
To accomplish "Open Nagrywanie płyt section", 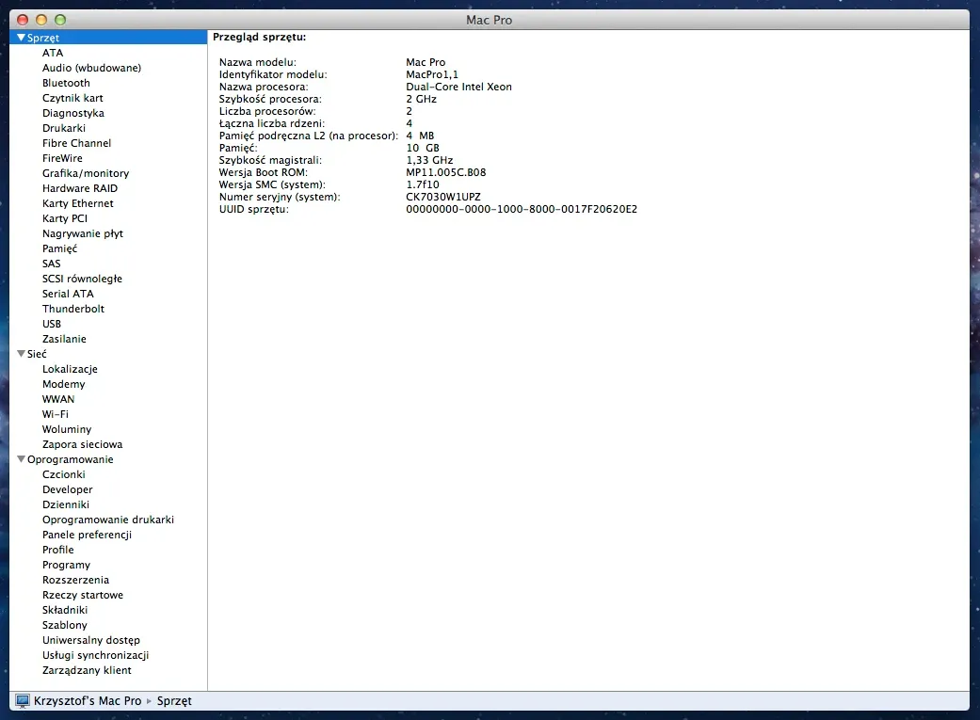I will 83,233.
